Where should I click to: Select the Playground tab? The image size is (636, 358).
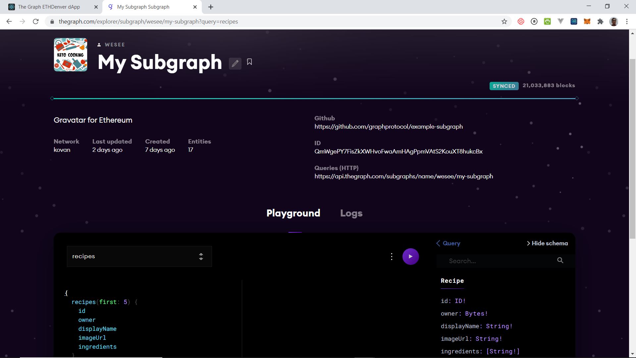pyautogui.click(x=293, y=213)
